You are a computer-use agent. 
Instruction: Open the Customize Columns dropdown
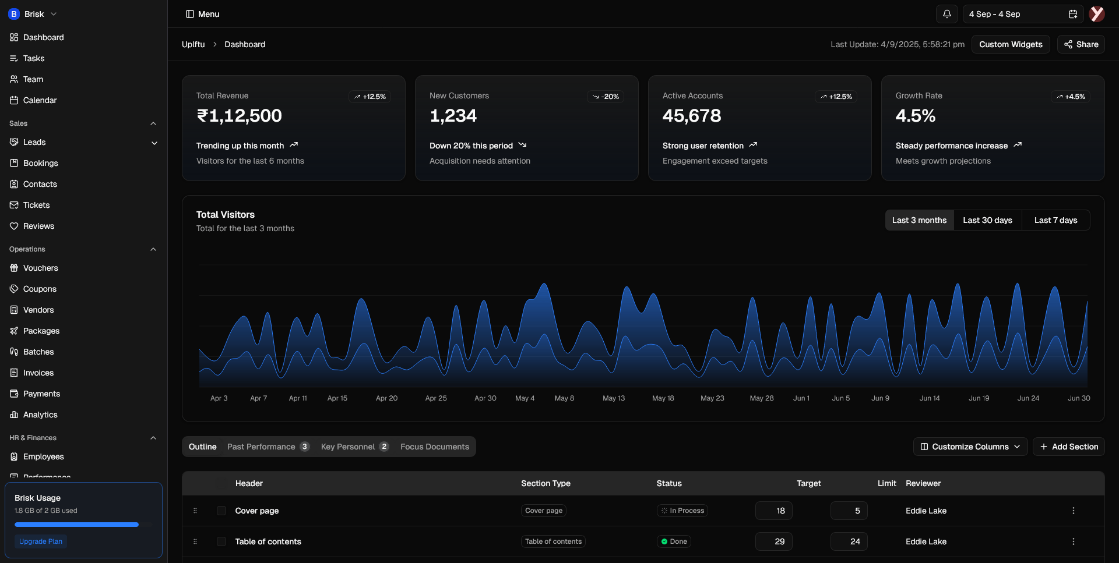pyautogui.click(x=970, y=447)
